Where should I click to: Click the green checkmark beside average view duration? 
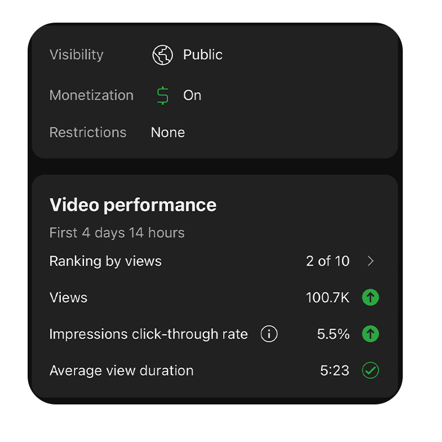tap(370, 370)
